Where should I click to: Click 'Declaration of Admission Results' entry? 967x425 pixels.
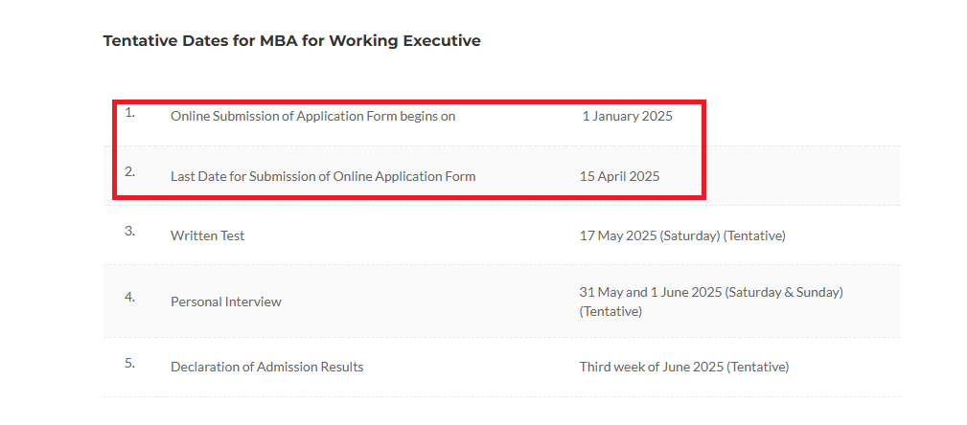pyautogui.click(x=267, y=367)
